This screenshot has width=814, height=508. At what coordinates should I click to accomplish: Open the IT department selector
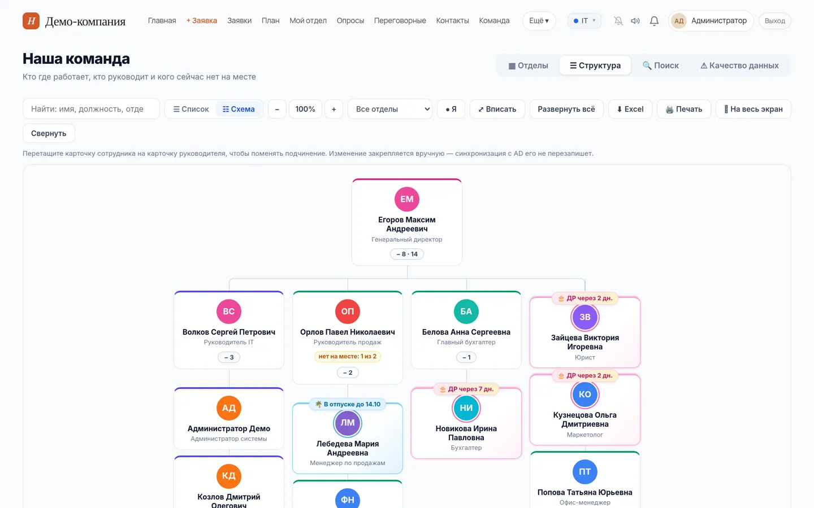584,21
